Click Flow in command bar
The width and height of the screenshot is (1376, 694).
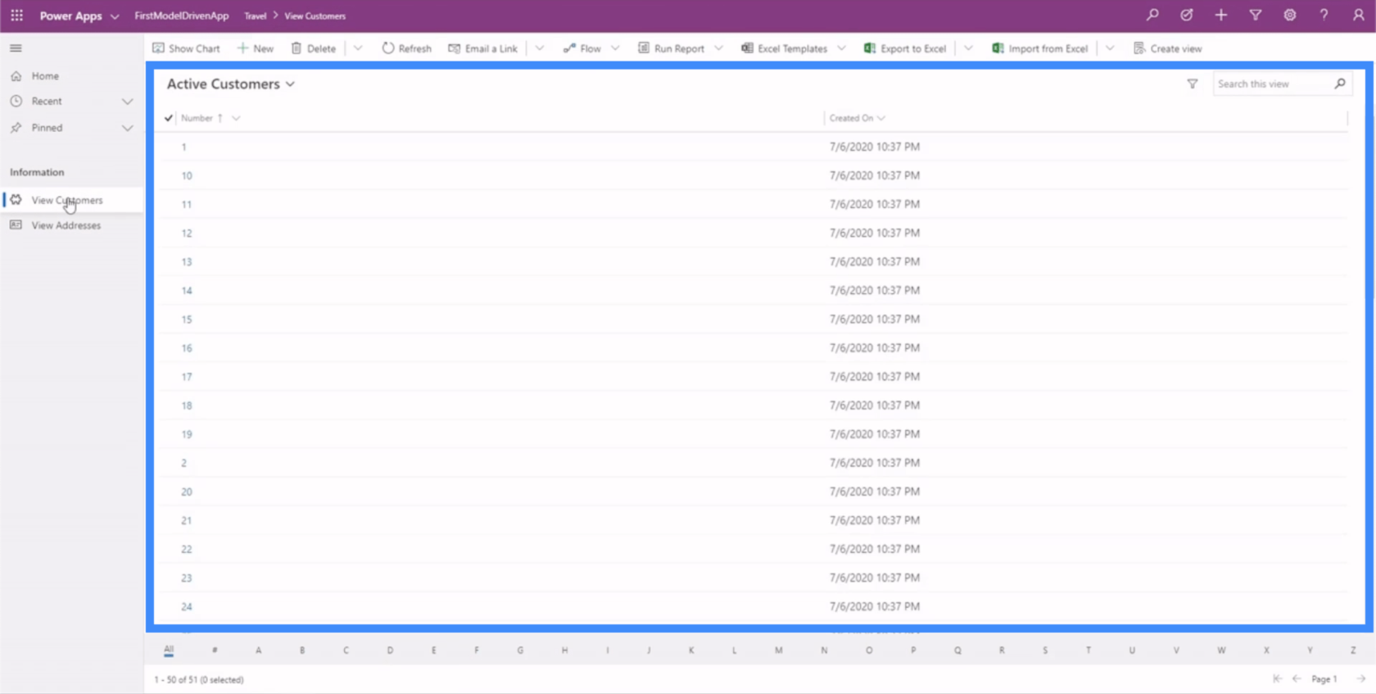click(x=582, y=48)
